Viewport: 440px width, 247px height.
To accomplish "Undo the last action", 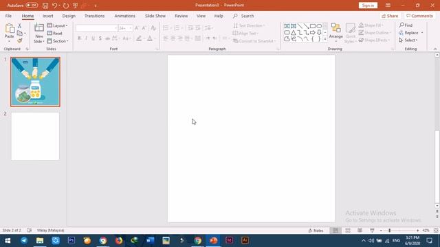I will [x=55, y=5].
